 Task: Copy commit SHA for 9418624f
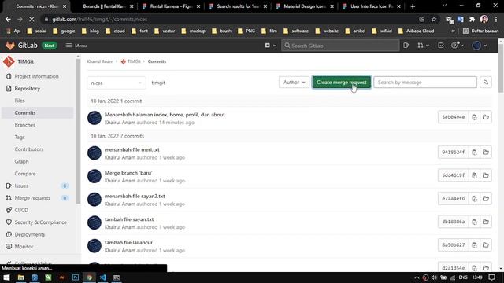point(474,152)
